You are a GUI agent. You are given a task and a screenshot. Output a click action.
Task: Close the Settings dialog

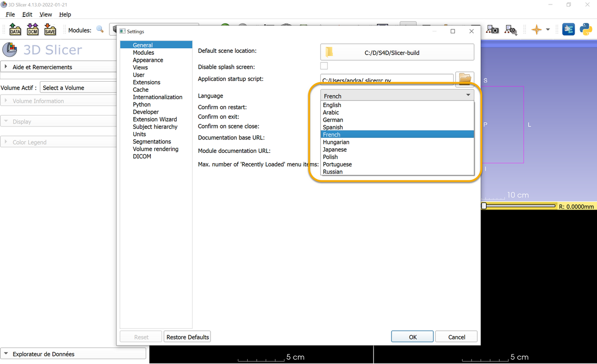click(x=471, y=31)
